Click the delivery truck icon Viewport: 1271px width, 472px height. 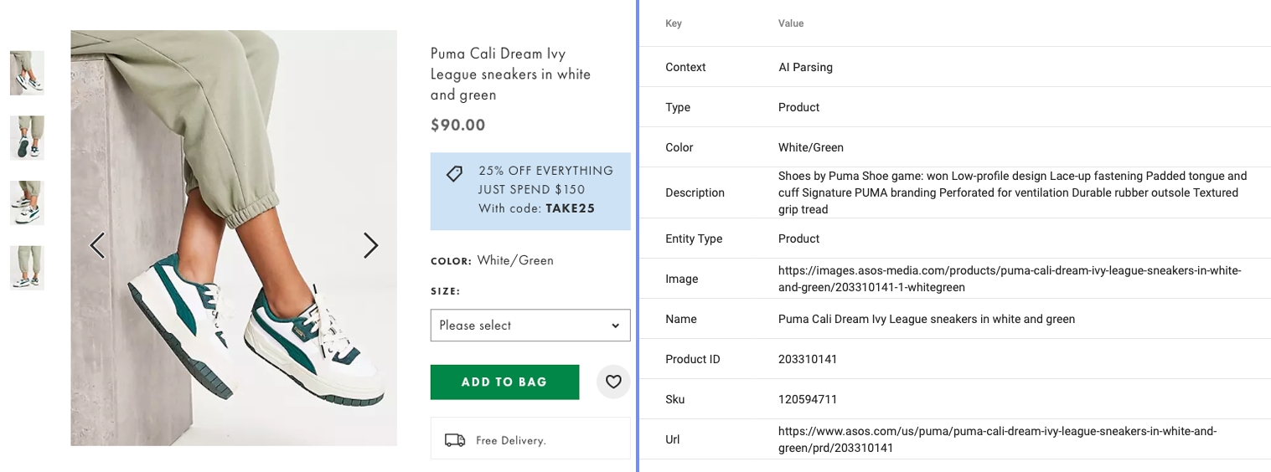[455, 440]
